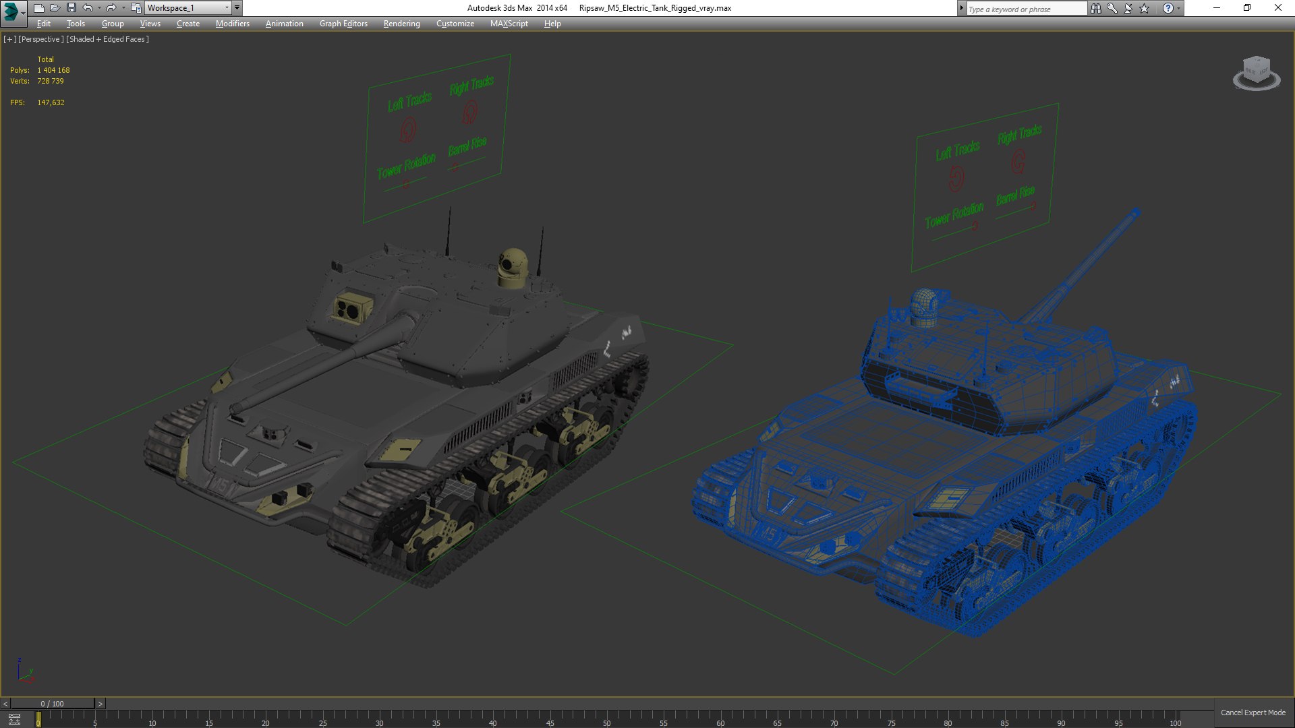Open the Help question mark icon
Viewport: 1295px width, 728px height.
(1168, 8)
